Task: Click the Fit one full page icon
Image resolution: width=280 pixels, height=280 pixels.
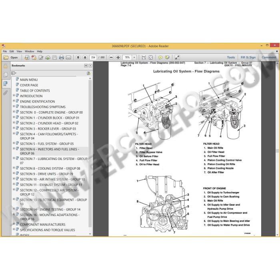Action: pyautogui.click(x=151, y=57)
